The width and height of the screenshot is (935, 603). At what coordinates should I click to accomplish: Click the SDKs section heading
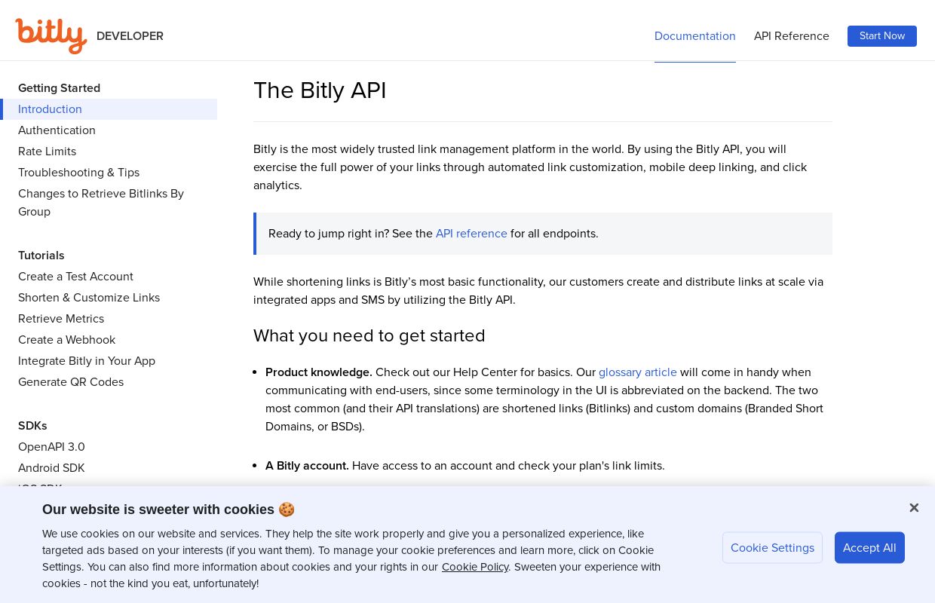click(x=32, y=426)
